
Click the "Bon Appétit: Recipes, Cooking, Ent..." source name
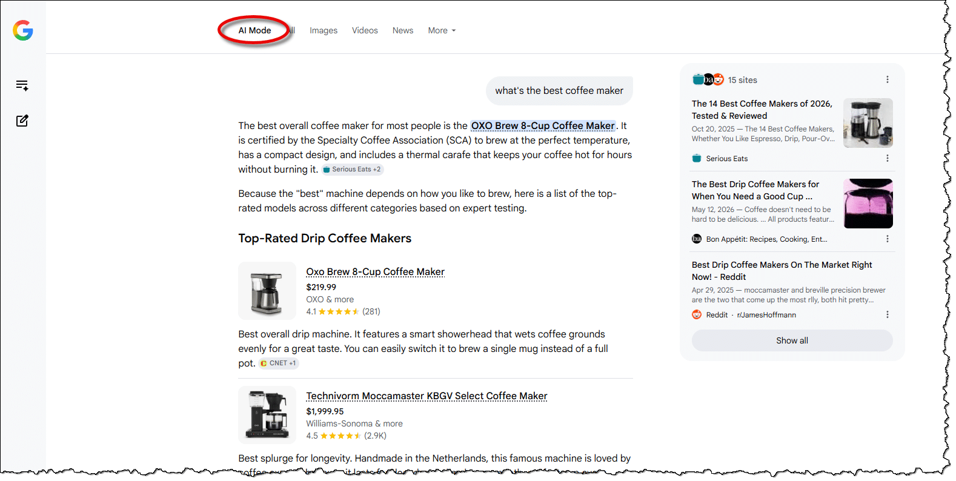tap(766, 239)
